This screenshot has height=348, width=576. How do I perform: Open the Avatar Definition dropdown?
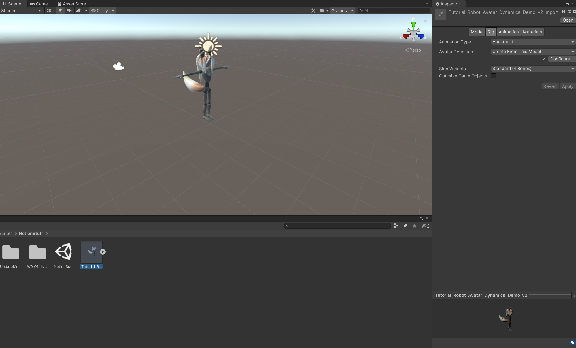[533, 52]
